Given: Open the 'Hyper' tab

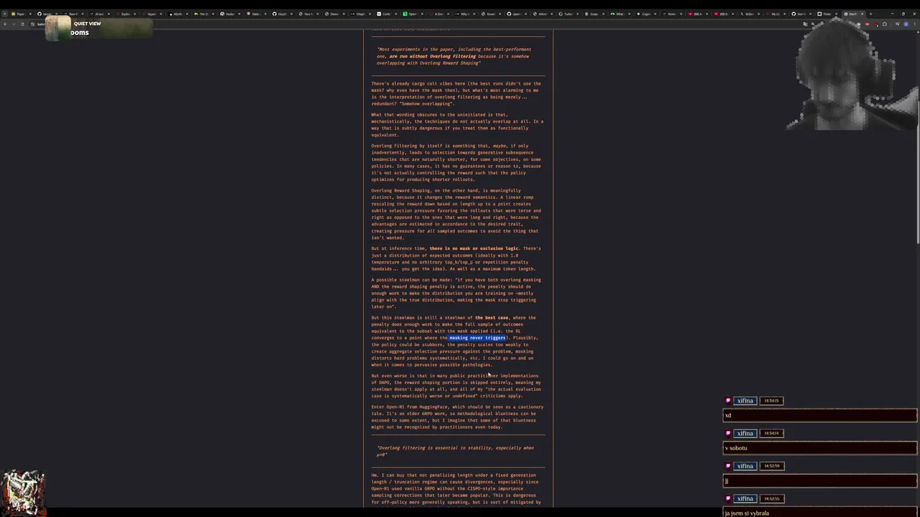Looking at the screenshot, I should [152, 14].
